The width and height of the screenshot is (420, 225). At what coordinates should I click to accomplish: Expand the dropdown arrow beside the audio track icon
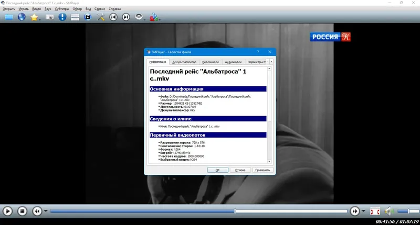coord(144,19)
